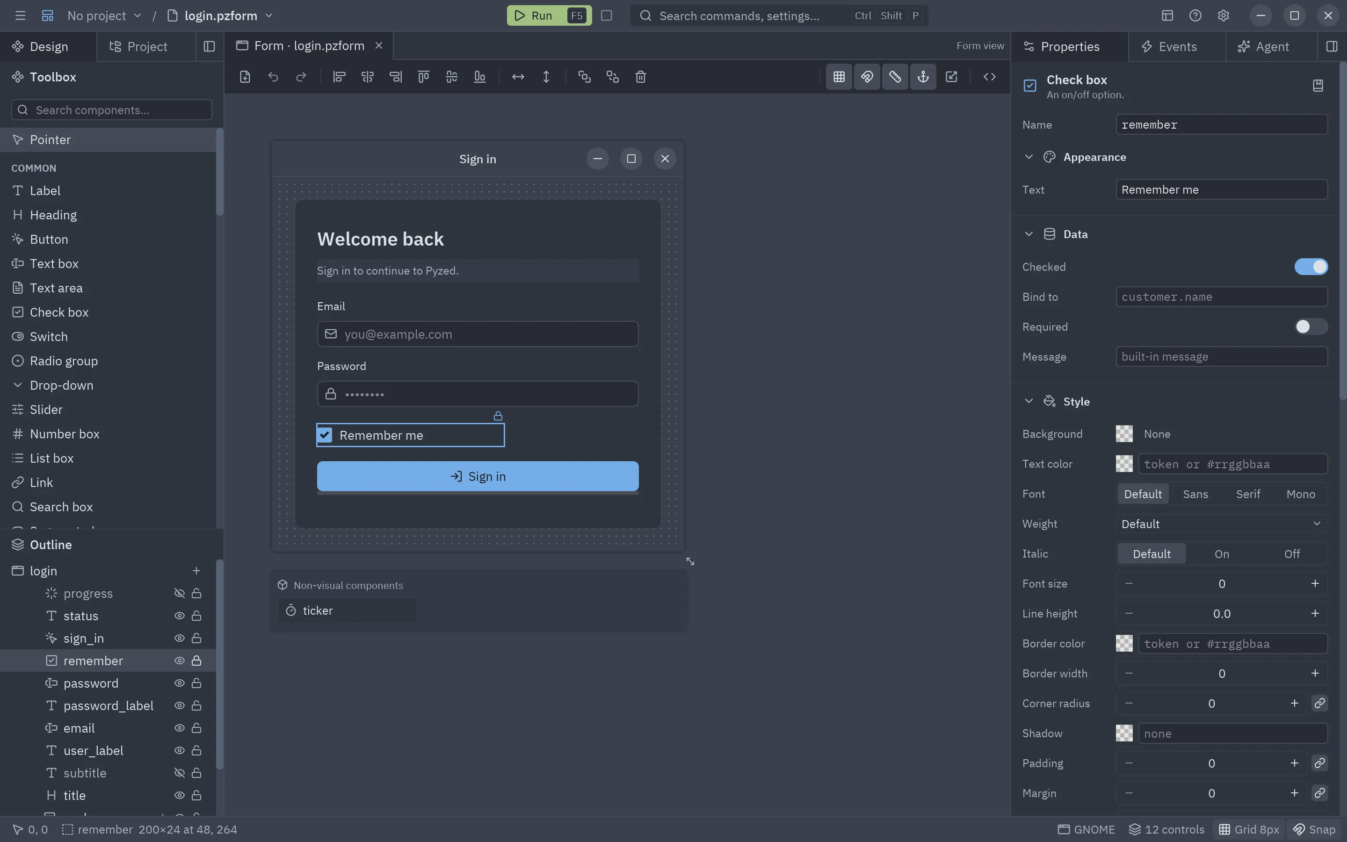Click the redo icon in form toolbar
Image resolution: width=1347 pixels, height=842 pixels.
tap(301, 77)
